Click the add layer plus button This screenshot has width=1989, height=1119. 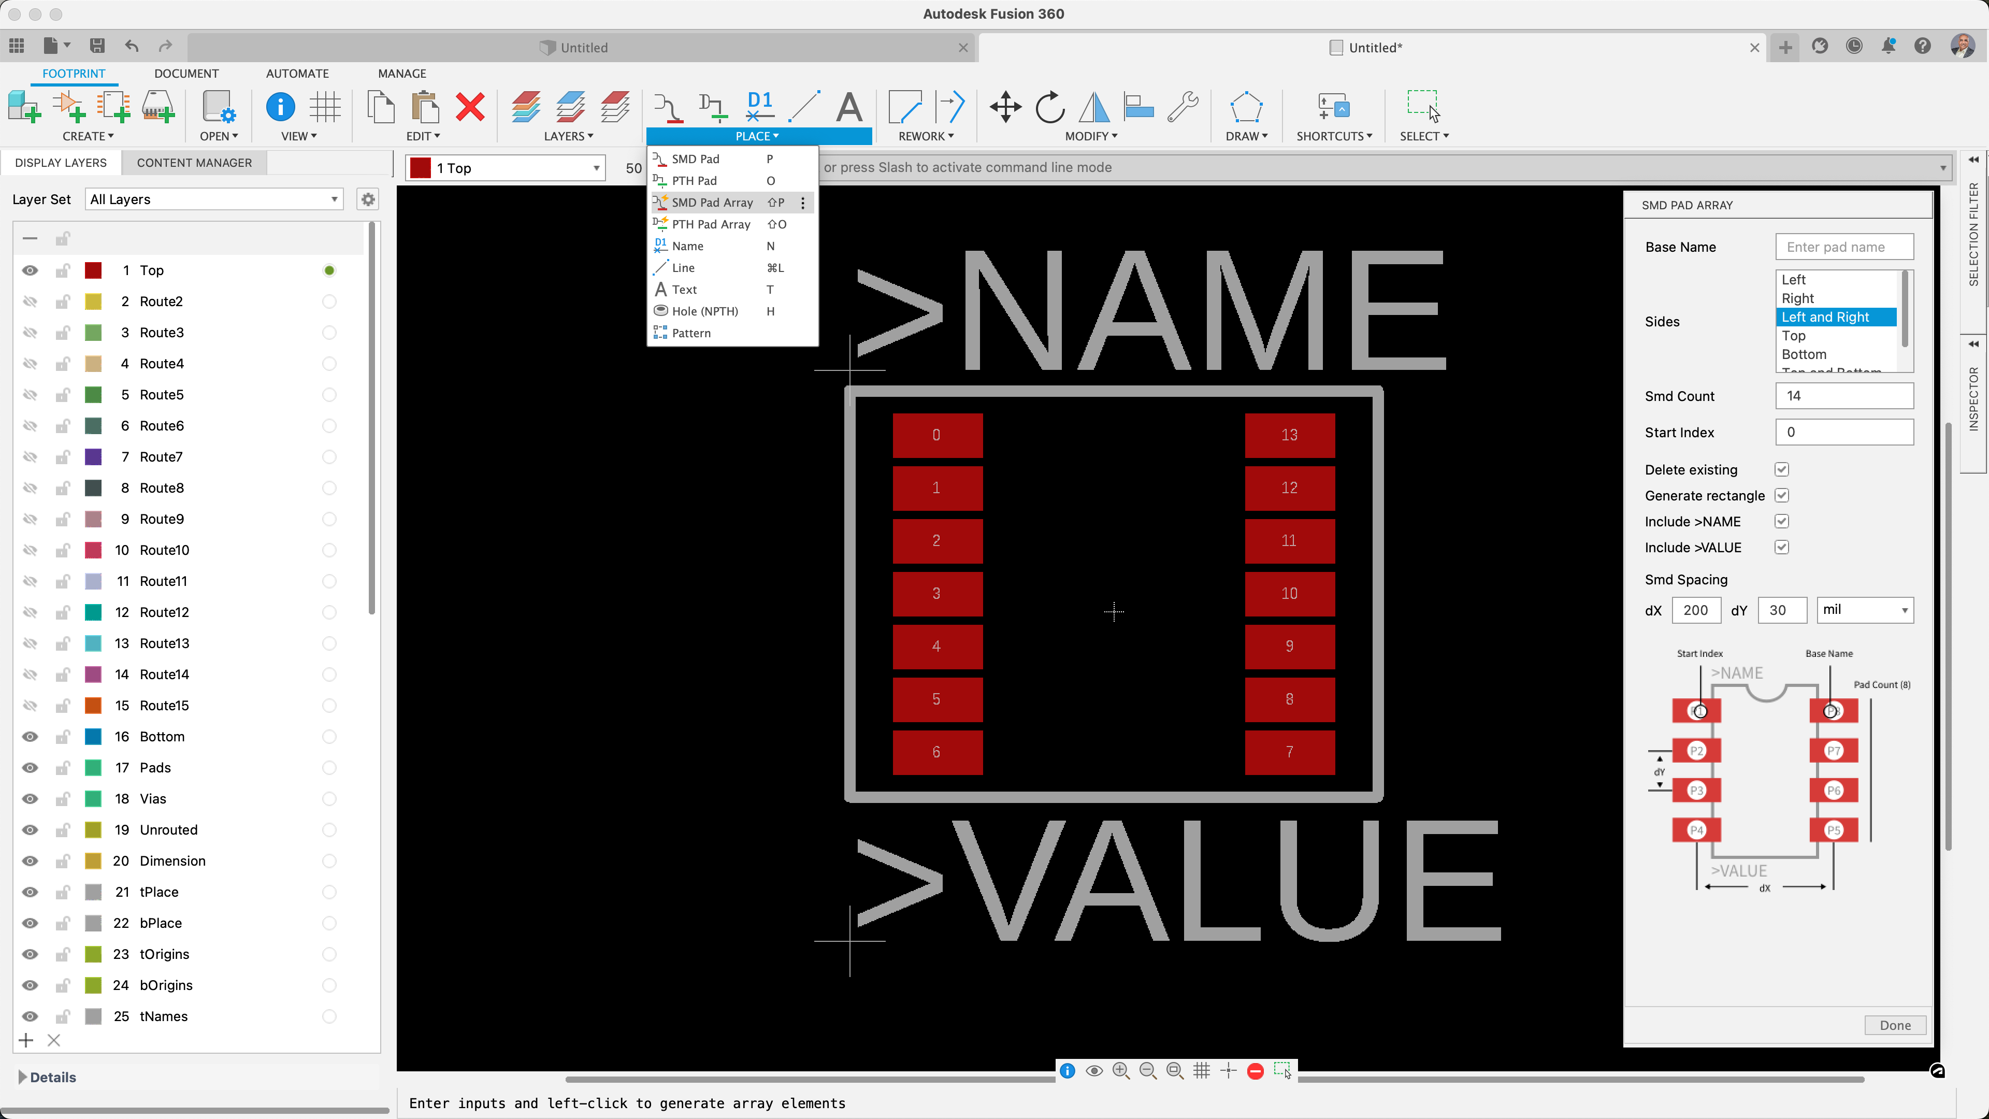[25, 1040]
